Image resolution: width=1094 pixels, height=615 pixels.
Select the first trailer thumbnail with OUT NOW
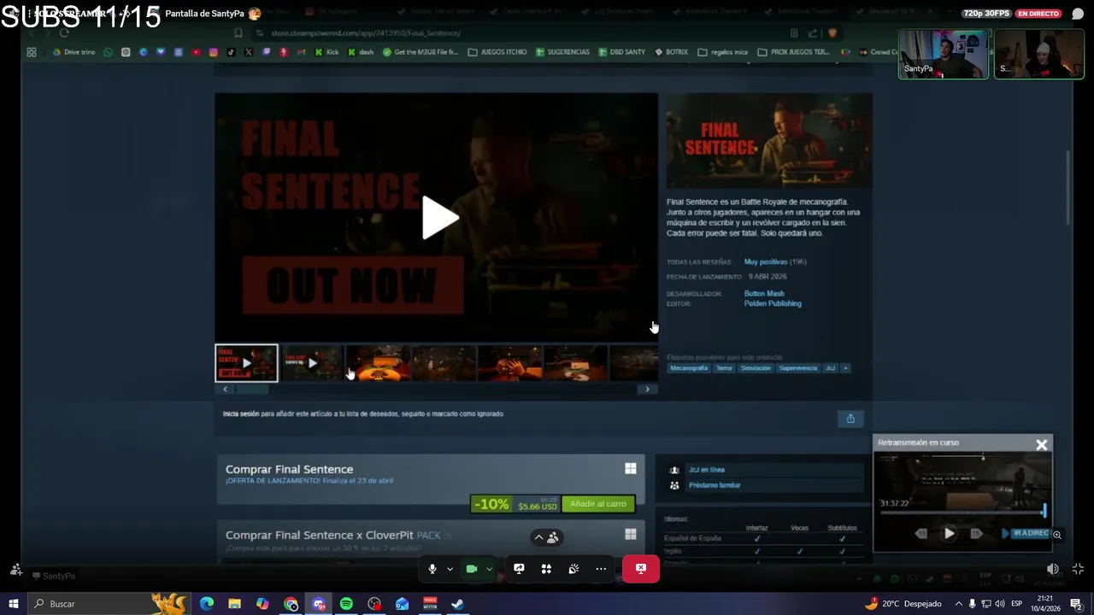246,363
